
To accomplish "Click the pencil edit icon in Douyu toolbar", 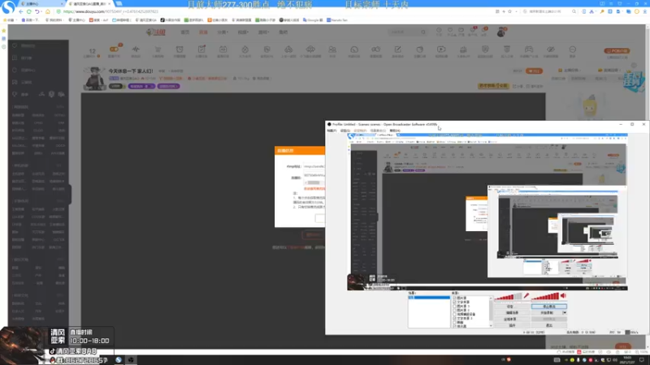I will (x=397, y=49).
